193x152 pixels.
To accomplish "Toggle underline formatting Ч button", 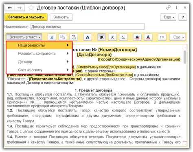I will [x=123, y=37].
